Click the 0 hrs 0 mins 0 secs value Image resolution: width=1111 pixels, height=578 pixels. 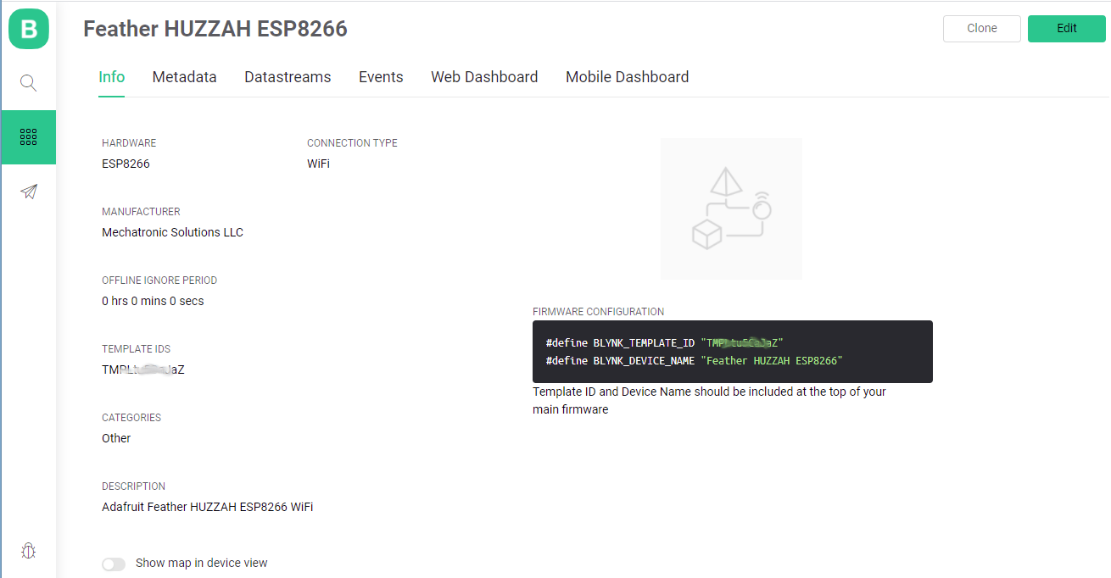153,301
